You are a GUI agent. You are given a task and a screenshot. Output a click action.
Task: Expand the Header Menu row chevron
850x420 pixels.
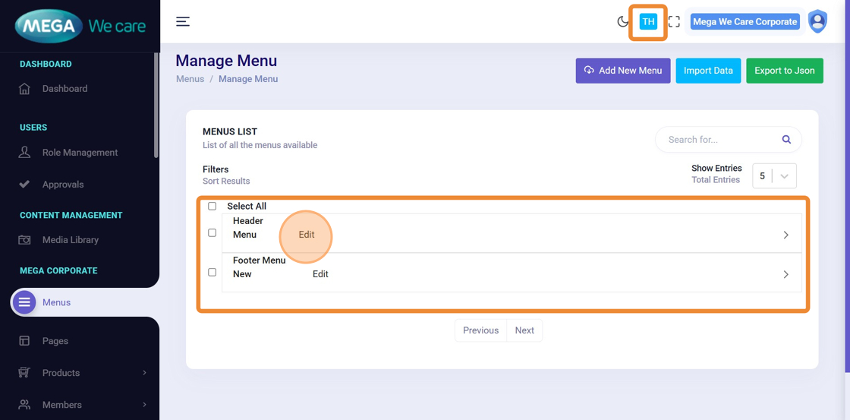tap(785, 235)
